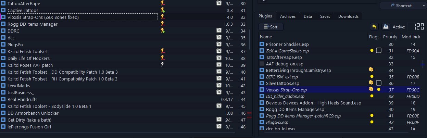Click archive box flag on SlaveTattoos.esp
This screenshot has width=427, height=138.
(x=371, y=83)
